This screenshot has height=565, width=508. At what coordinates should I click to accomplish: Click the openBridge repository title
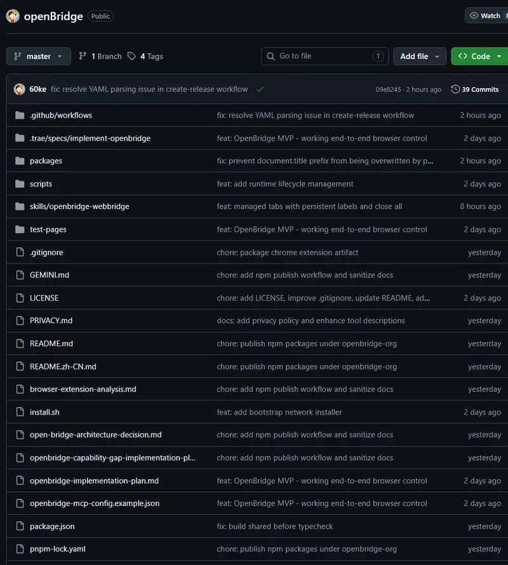point(53,17)
